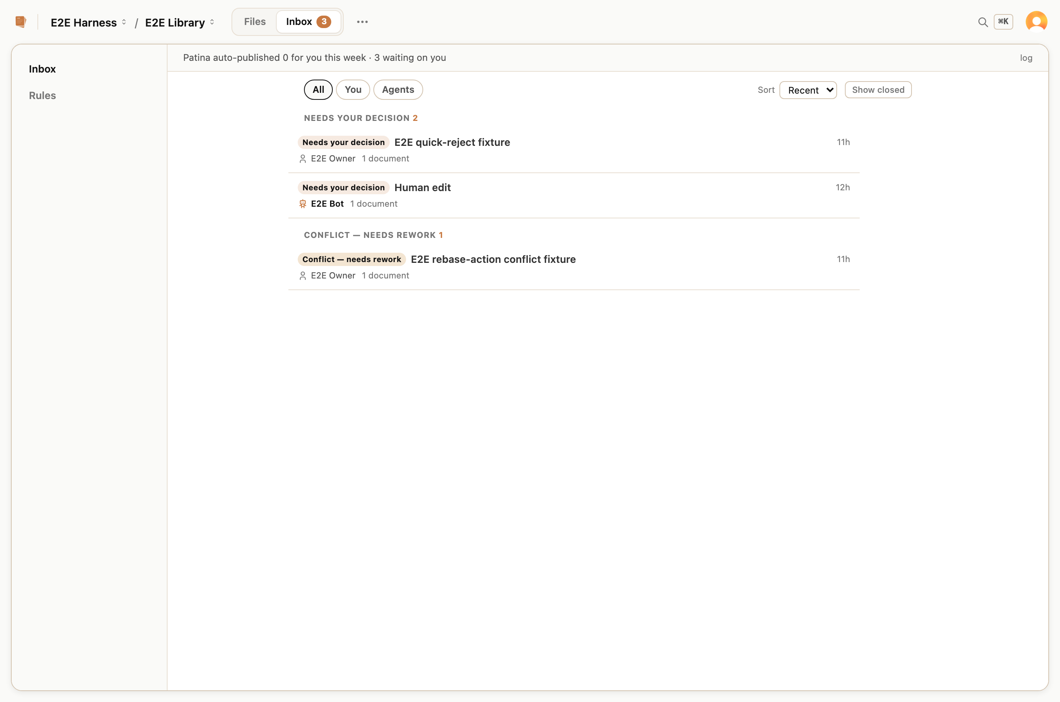Image resolution: width=1060 pixels, height=702 pixels.
Task: Open the log link in the banner
Action: pyautogui.click(x=1026, y=58)
